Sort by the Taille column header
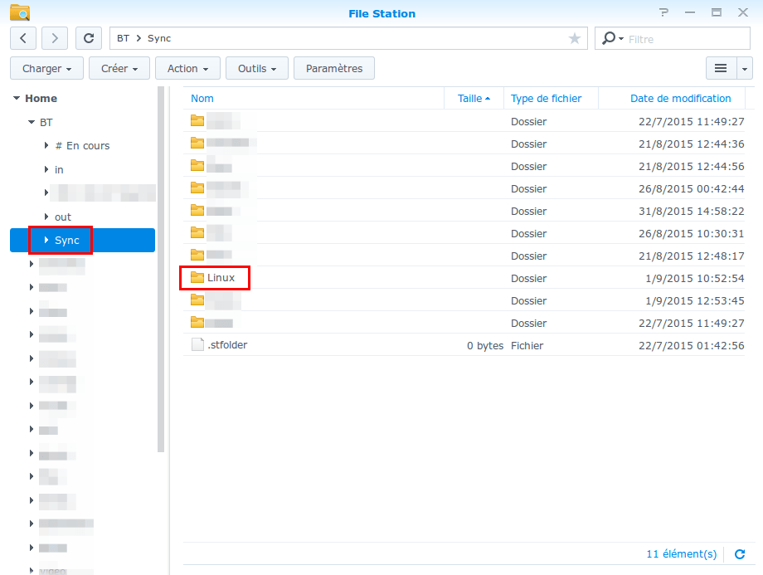This screenshot has width=763, height=575. tap(474, 99)
